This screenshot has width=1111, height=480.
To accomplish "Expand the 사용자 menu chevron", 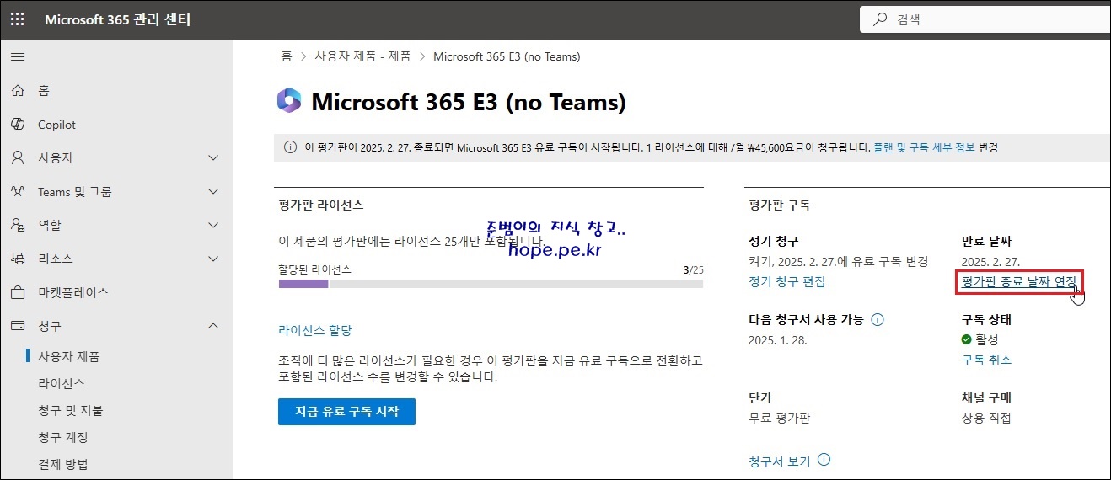I will 213,157.
